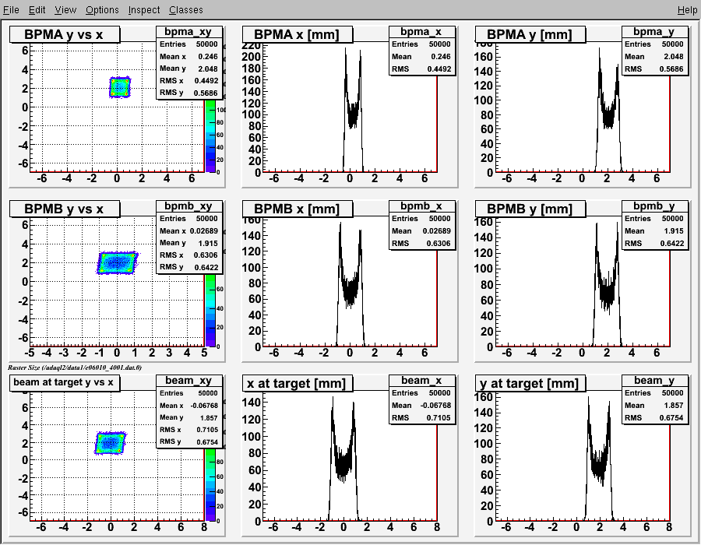Click 'Mean 1.915' in bpmb_y stats

[654, 231]
